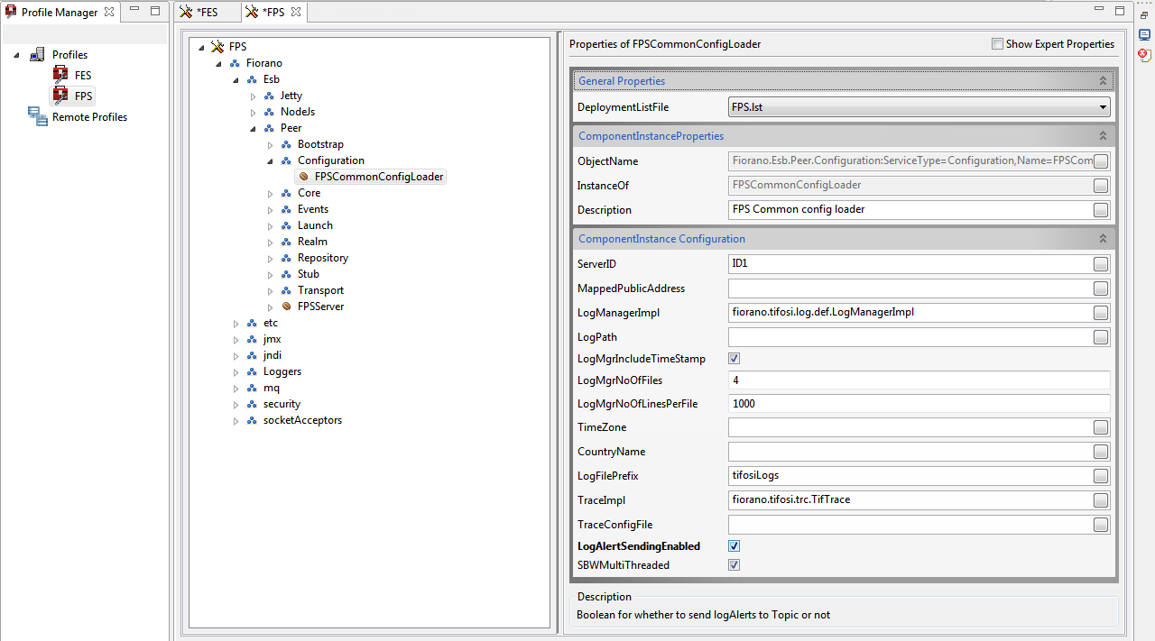The height and width of the screenshot is (641, 1155).
Task: Open the ObjectName field editor button
Action: tap(1101, 161)
